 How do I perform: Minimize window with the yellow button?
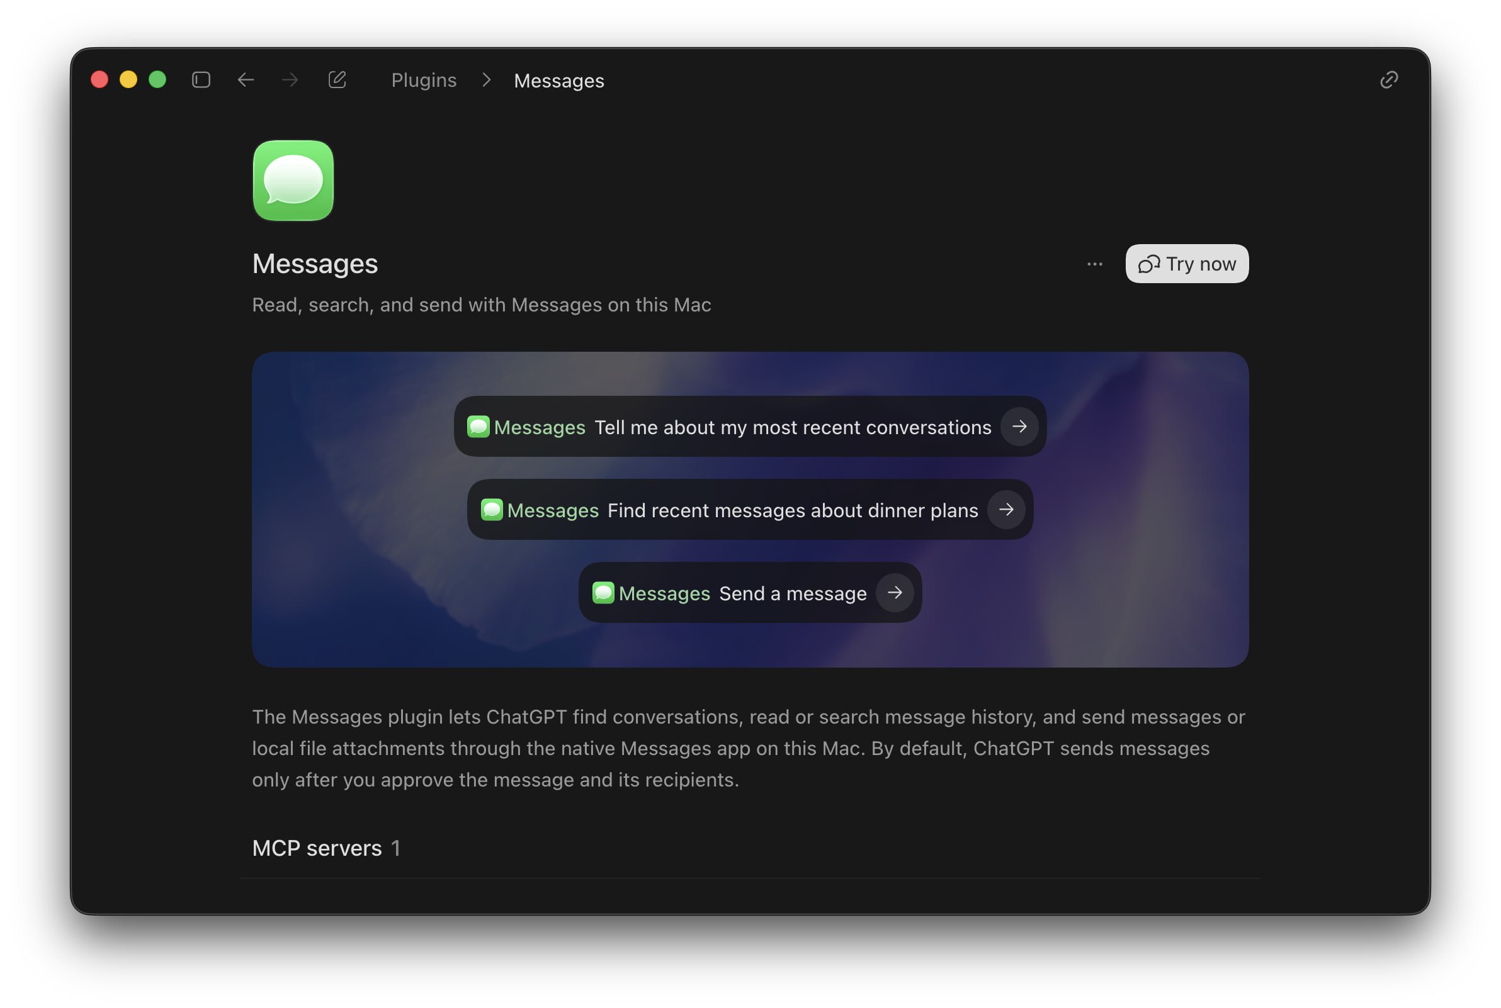click(x=128, y=79)
